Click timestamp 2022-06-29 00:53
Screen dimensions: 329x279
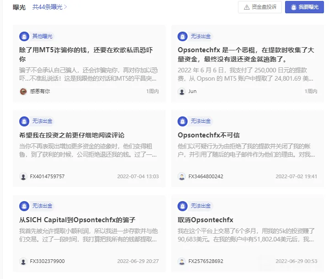pyautogui.click(x=296, y=261)
